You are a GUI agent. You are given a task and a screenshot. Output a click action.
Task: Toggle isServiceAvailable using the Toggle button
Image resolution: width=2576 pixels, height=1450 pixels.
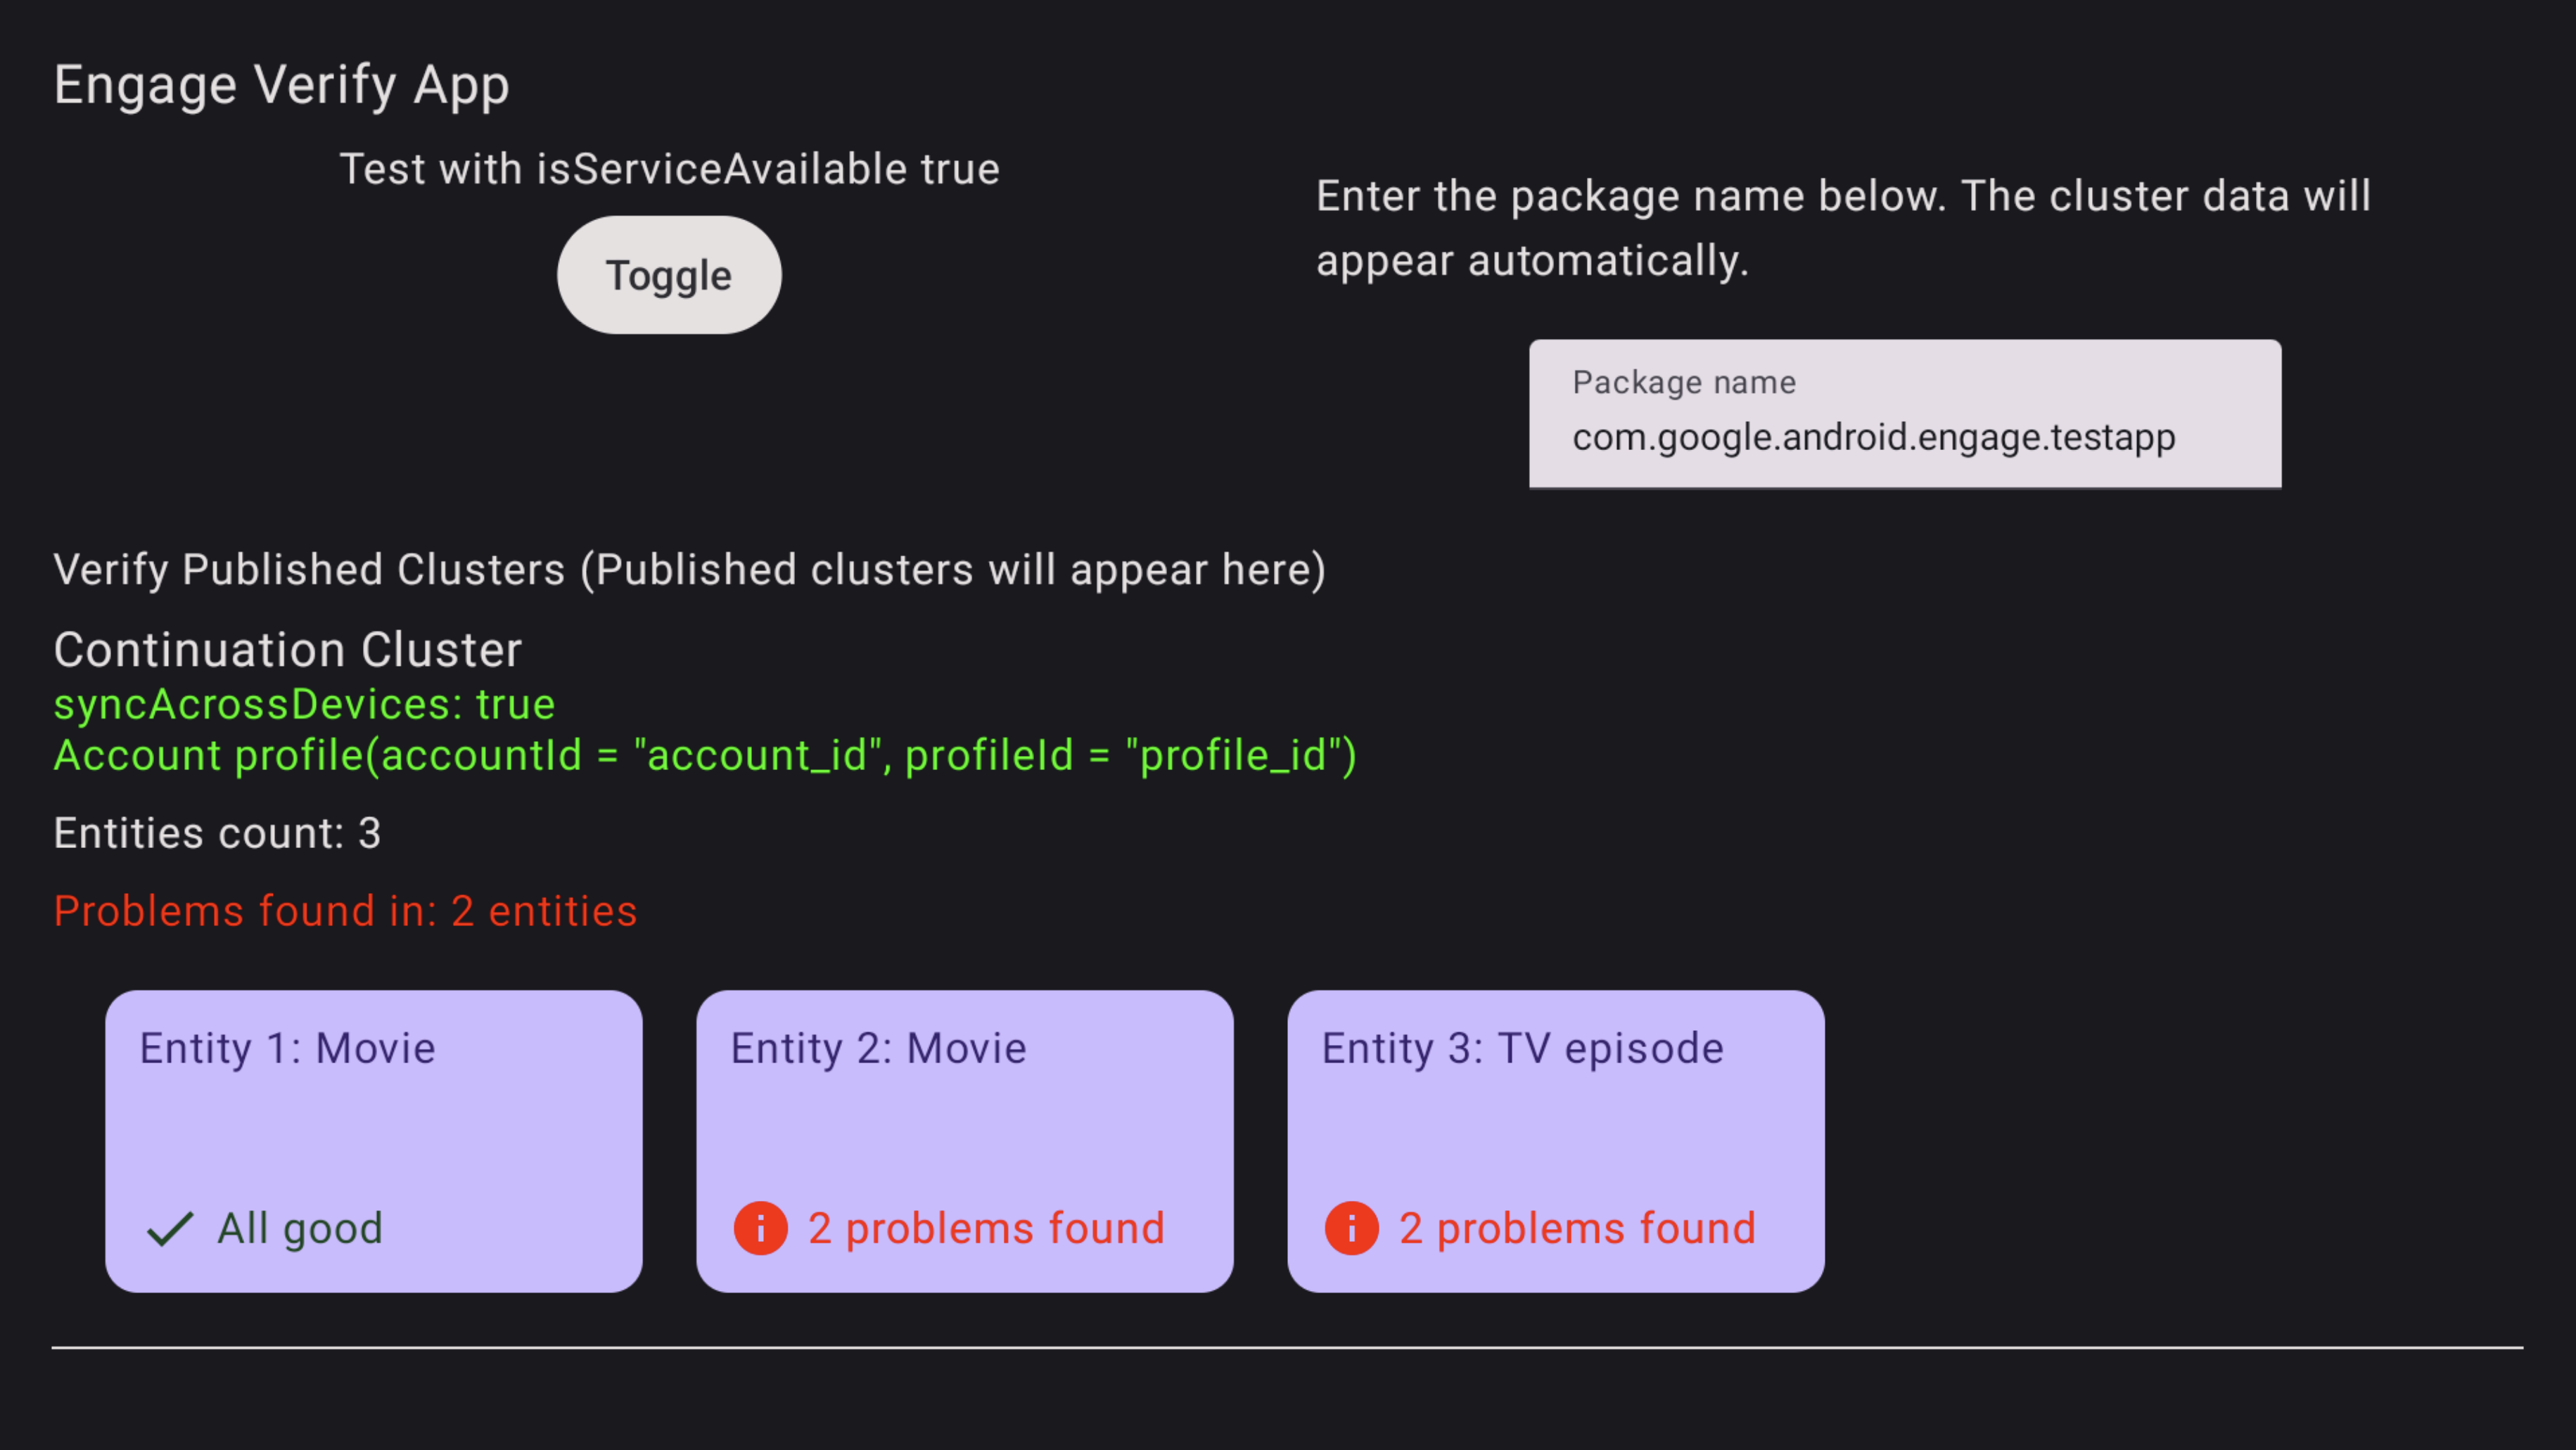point(668,274)
